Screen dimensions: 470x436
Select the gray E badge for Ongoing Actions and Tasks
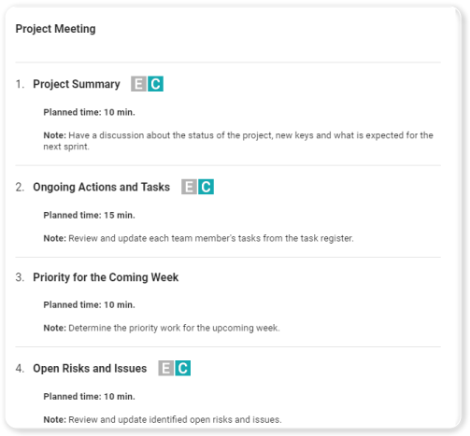pyautogui.click(x=189, y=187)
